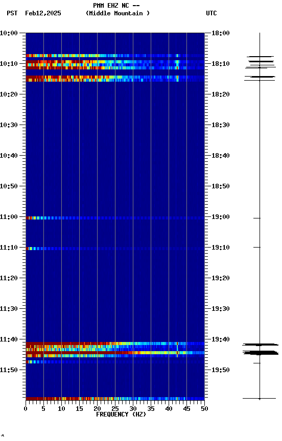This screenshot has height=441, width=282.
Task: Click the 18:00 UTC time label
Action: pyautogui.click(x=221, y=33)
